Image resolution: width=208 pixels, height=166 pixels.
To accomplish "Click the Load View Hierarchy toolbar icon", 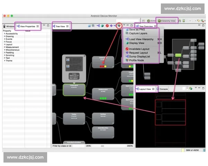I will pos(98,26).
